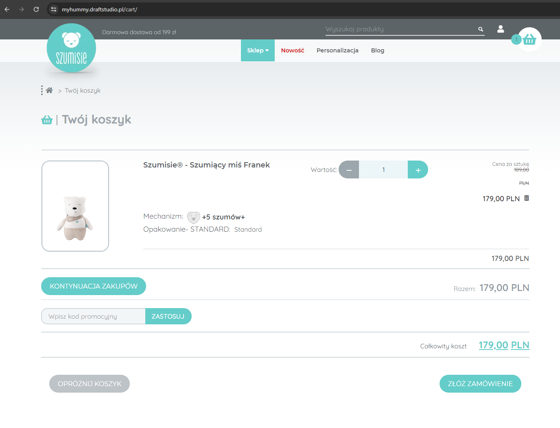Open the Personalizacja menu item

pyautogui.click(x=337, y=50)
